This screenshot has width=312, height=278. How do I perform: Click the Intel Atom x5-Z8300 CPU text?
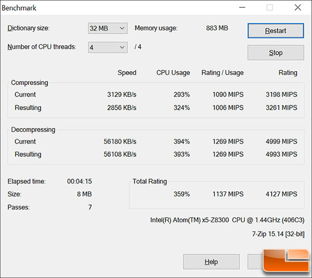coord(227,220)
